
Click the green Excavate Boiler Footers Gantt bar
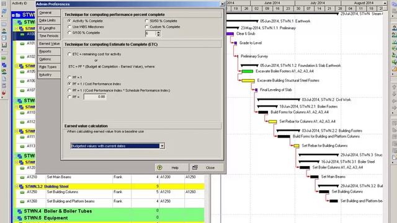tap(248, 71)
